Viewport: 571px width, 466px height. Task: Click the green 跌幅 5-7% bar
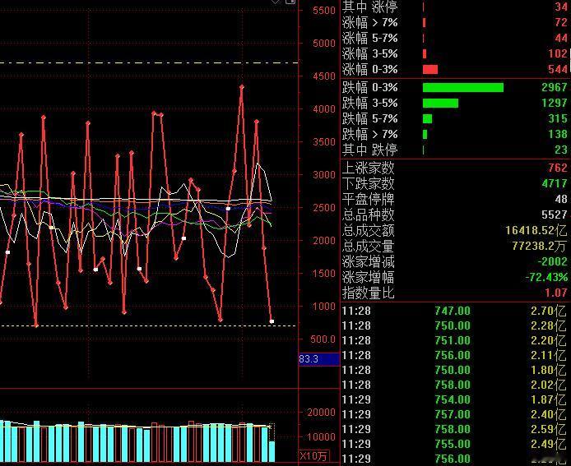pos(427,118)
